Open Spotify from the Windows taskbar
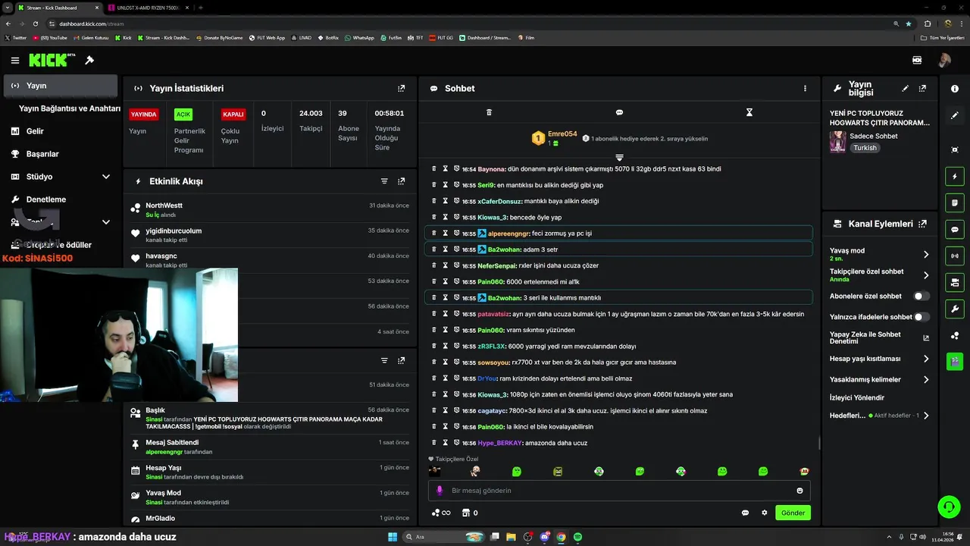The width and height of the screenshot is (970, 546). (x=577, y=537)
